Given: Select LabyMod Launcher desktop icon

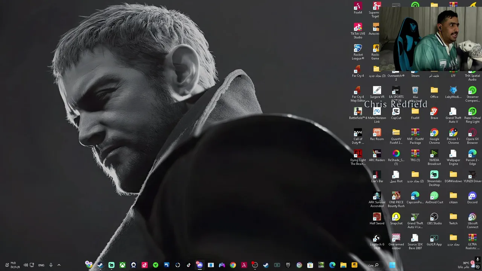Looking at the screenshot, I should click(453, 92).
